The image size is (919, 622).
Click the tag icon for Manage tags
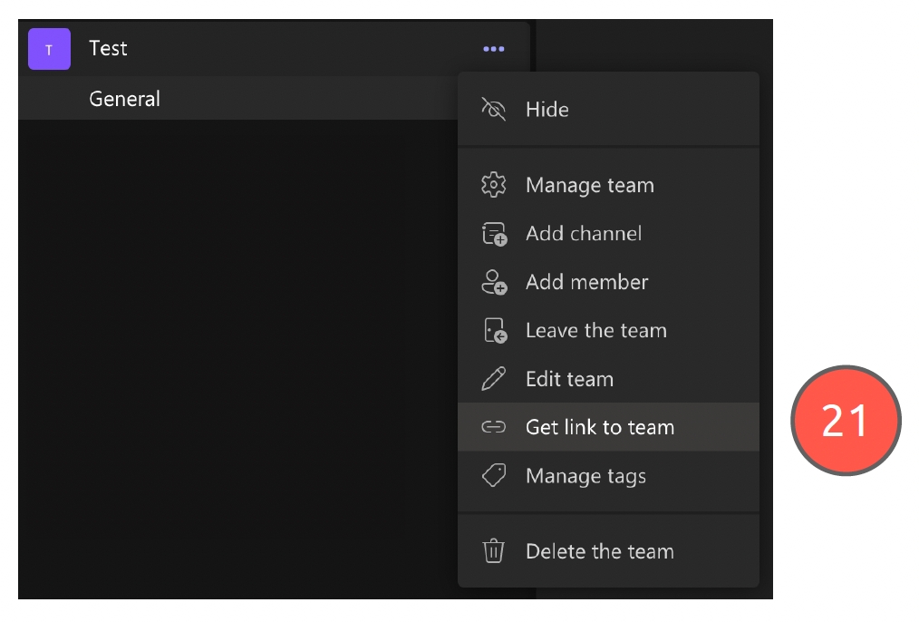tap(493, 476)
